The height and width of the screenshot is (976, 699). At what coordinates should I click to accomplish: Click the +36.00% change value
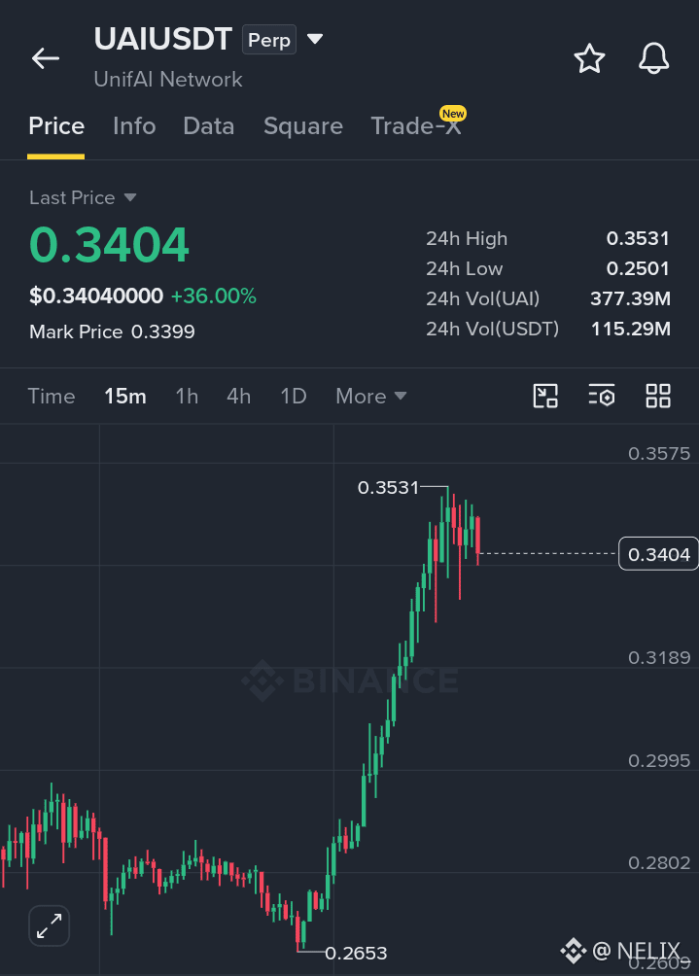pyautogui.click(x=214, y=296)
